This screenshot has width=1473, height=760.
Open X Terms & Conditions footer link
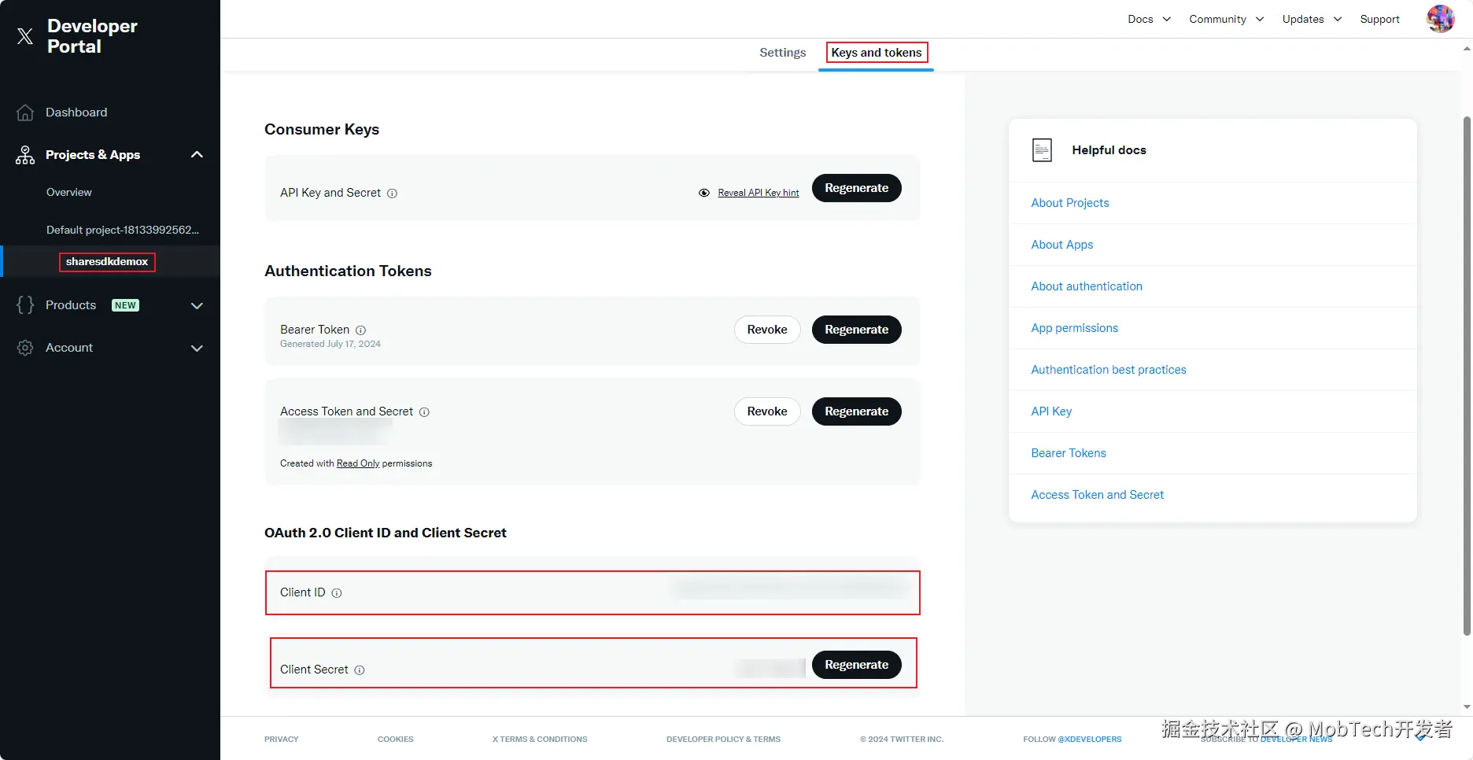540,740
